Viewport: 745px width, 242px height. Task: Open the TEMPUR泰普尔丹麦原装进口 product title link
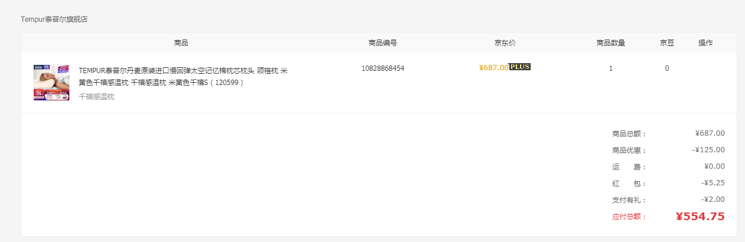tap(183, 77)
